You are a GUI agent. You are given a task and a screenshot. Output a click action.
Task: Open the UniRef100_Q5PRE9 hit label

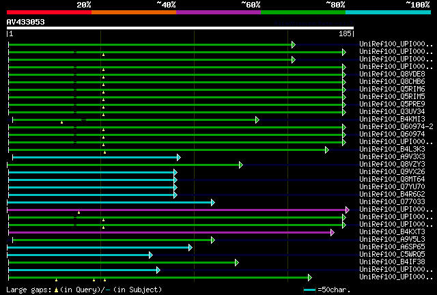[x=392, y=104]
